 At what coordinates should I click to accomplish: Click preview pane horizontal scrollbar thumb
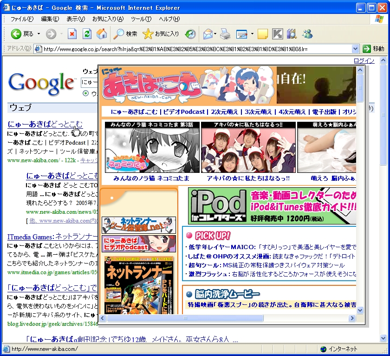pos(185,318)
